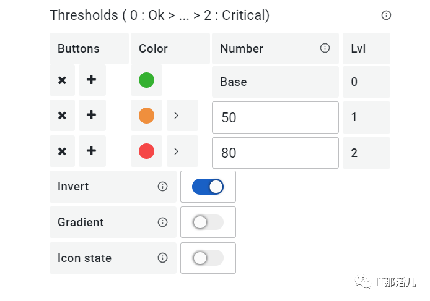Screen dimensions: 430x301
Task: Expand red color options chevron
Action: [177, 151]
